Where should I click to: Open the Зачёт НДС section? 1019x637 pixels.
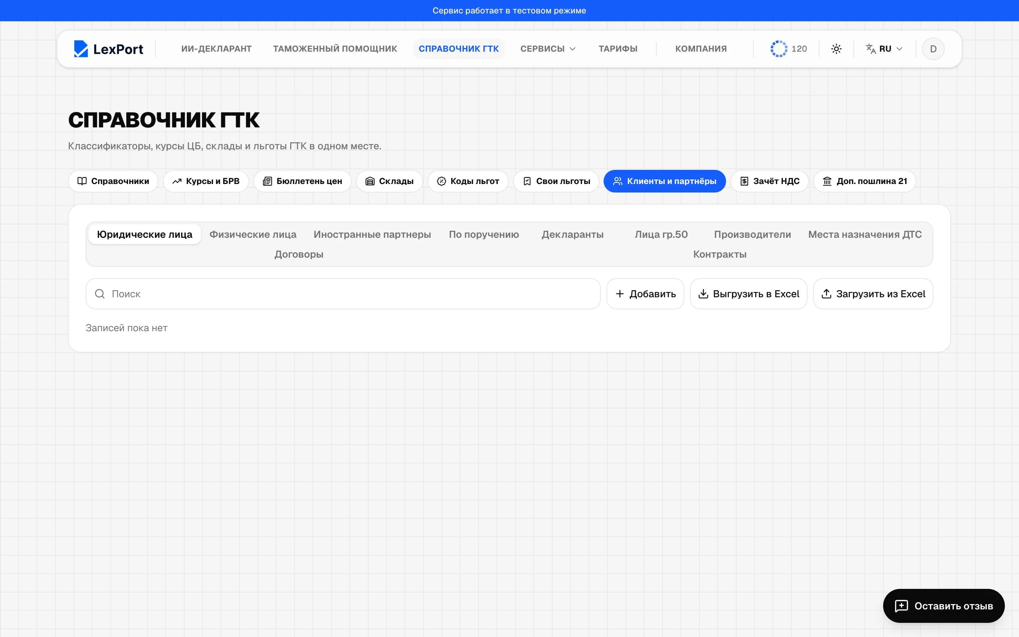[x=769, y=181]
